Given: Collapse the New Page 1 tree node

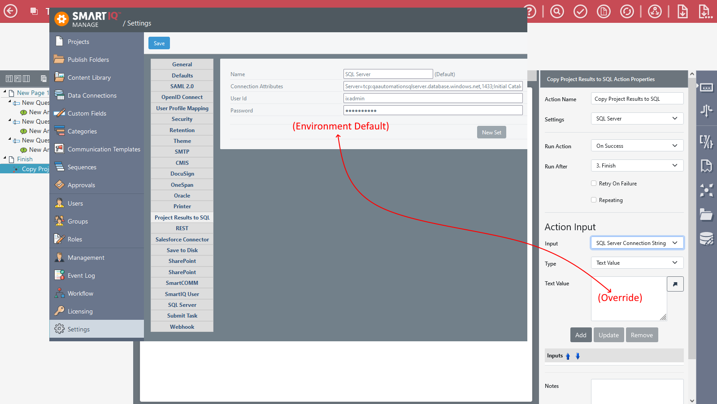Looking at the screenshot, I should [5, 91].
